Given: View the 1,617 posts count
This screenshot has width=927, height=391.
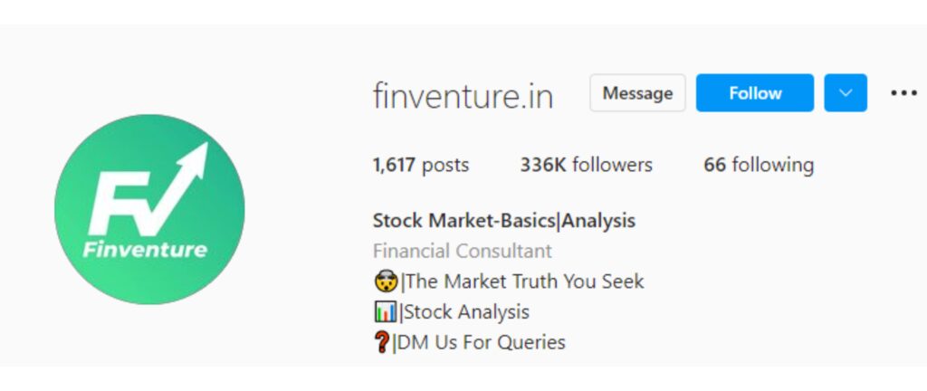Looking at the screenshot, I should tap(421, 165).
